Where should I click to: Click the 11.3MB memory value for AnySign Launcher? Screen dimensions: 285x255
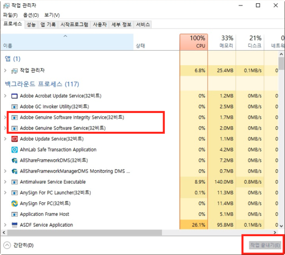click(x=225, y=193)
